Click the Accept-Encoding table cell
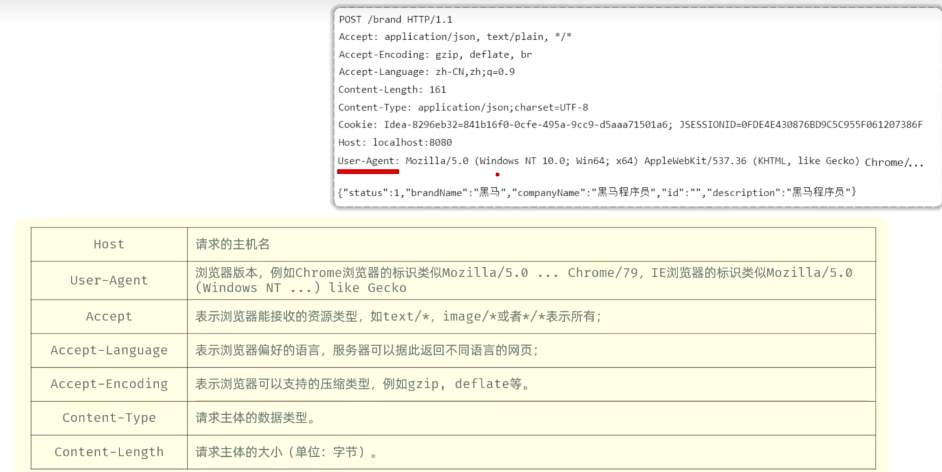 (109, 384)
